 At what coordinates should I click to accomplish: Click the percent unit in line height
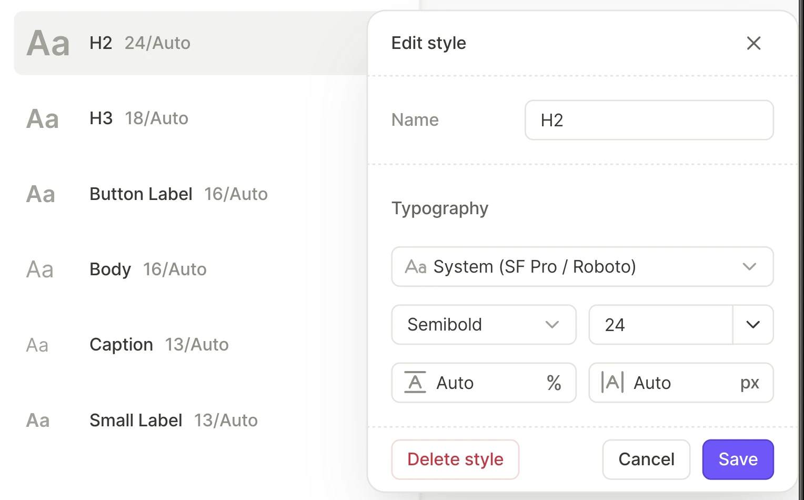pyautogui.click(x=554, y=383)
